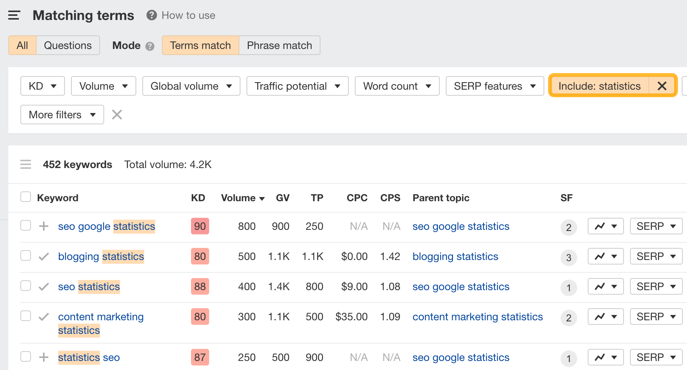Switch to the Questions tab
The image size is (687, 370).
pos(68,45)
